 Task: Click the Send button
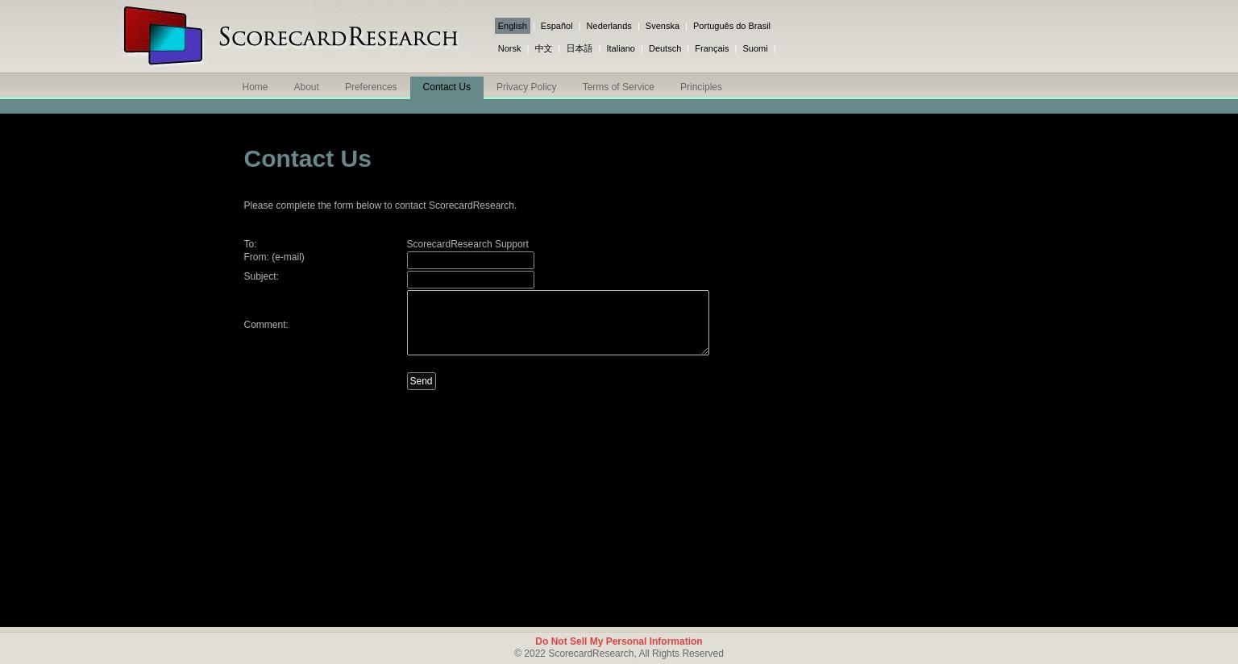click(421, 381)
